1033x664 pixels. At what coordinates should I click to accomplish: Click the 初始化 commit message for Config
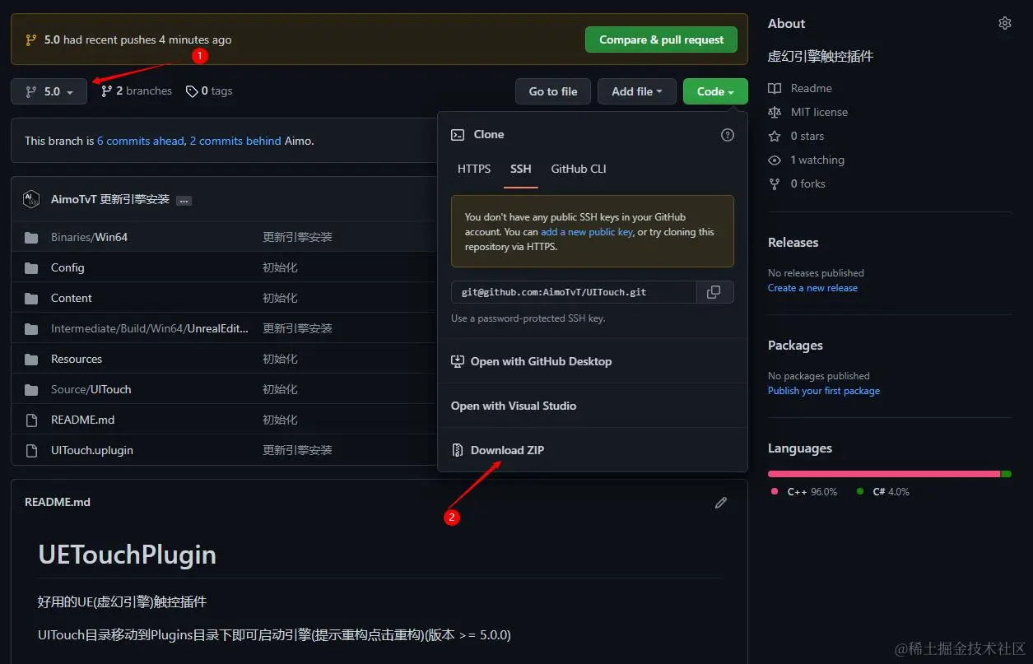pos(280,267)
